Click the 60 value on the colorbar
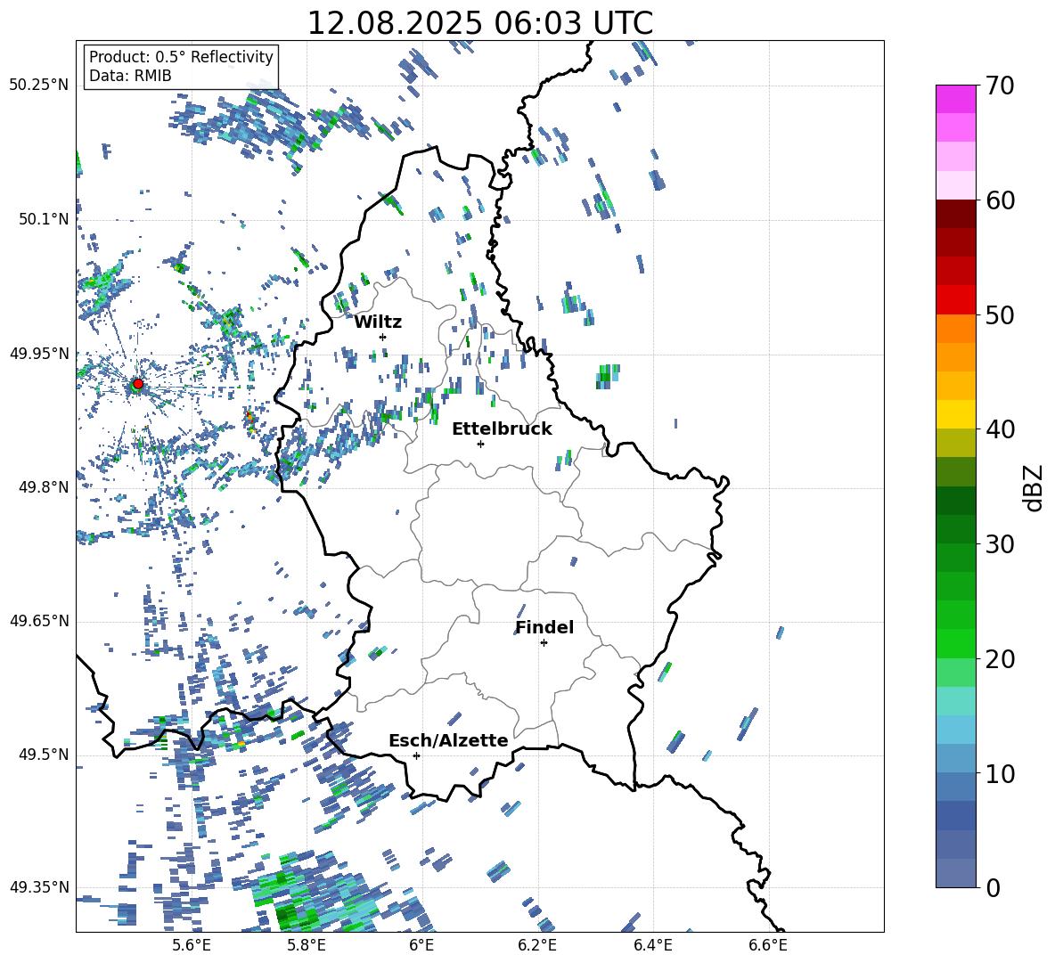1055x963 pixels. point(1001,200)
